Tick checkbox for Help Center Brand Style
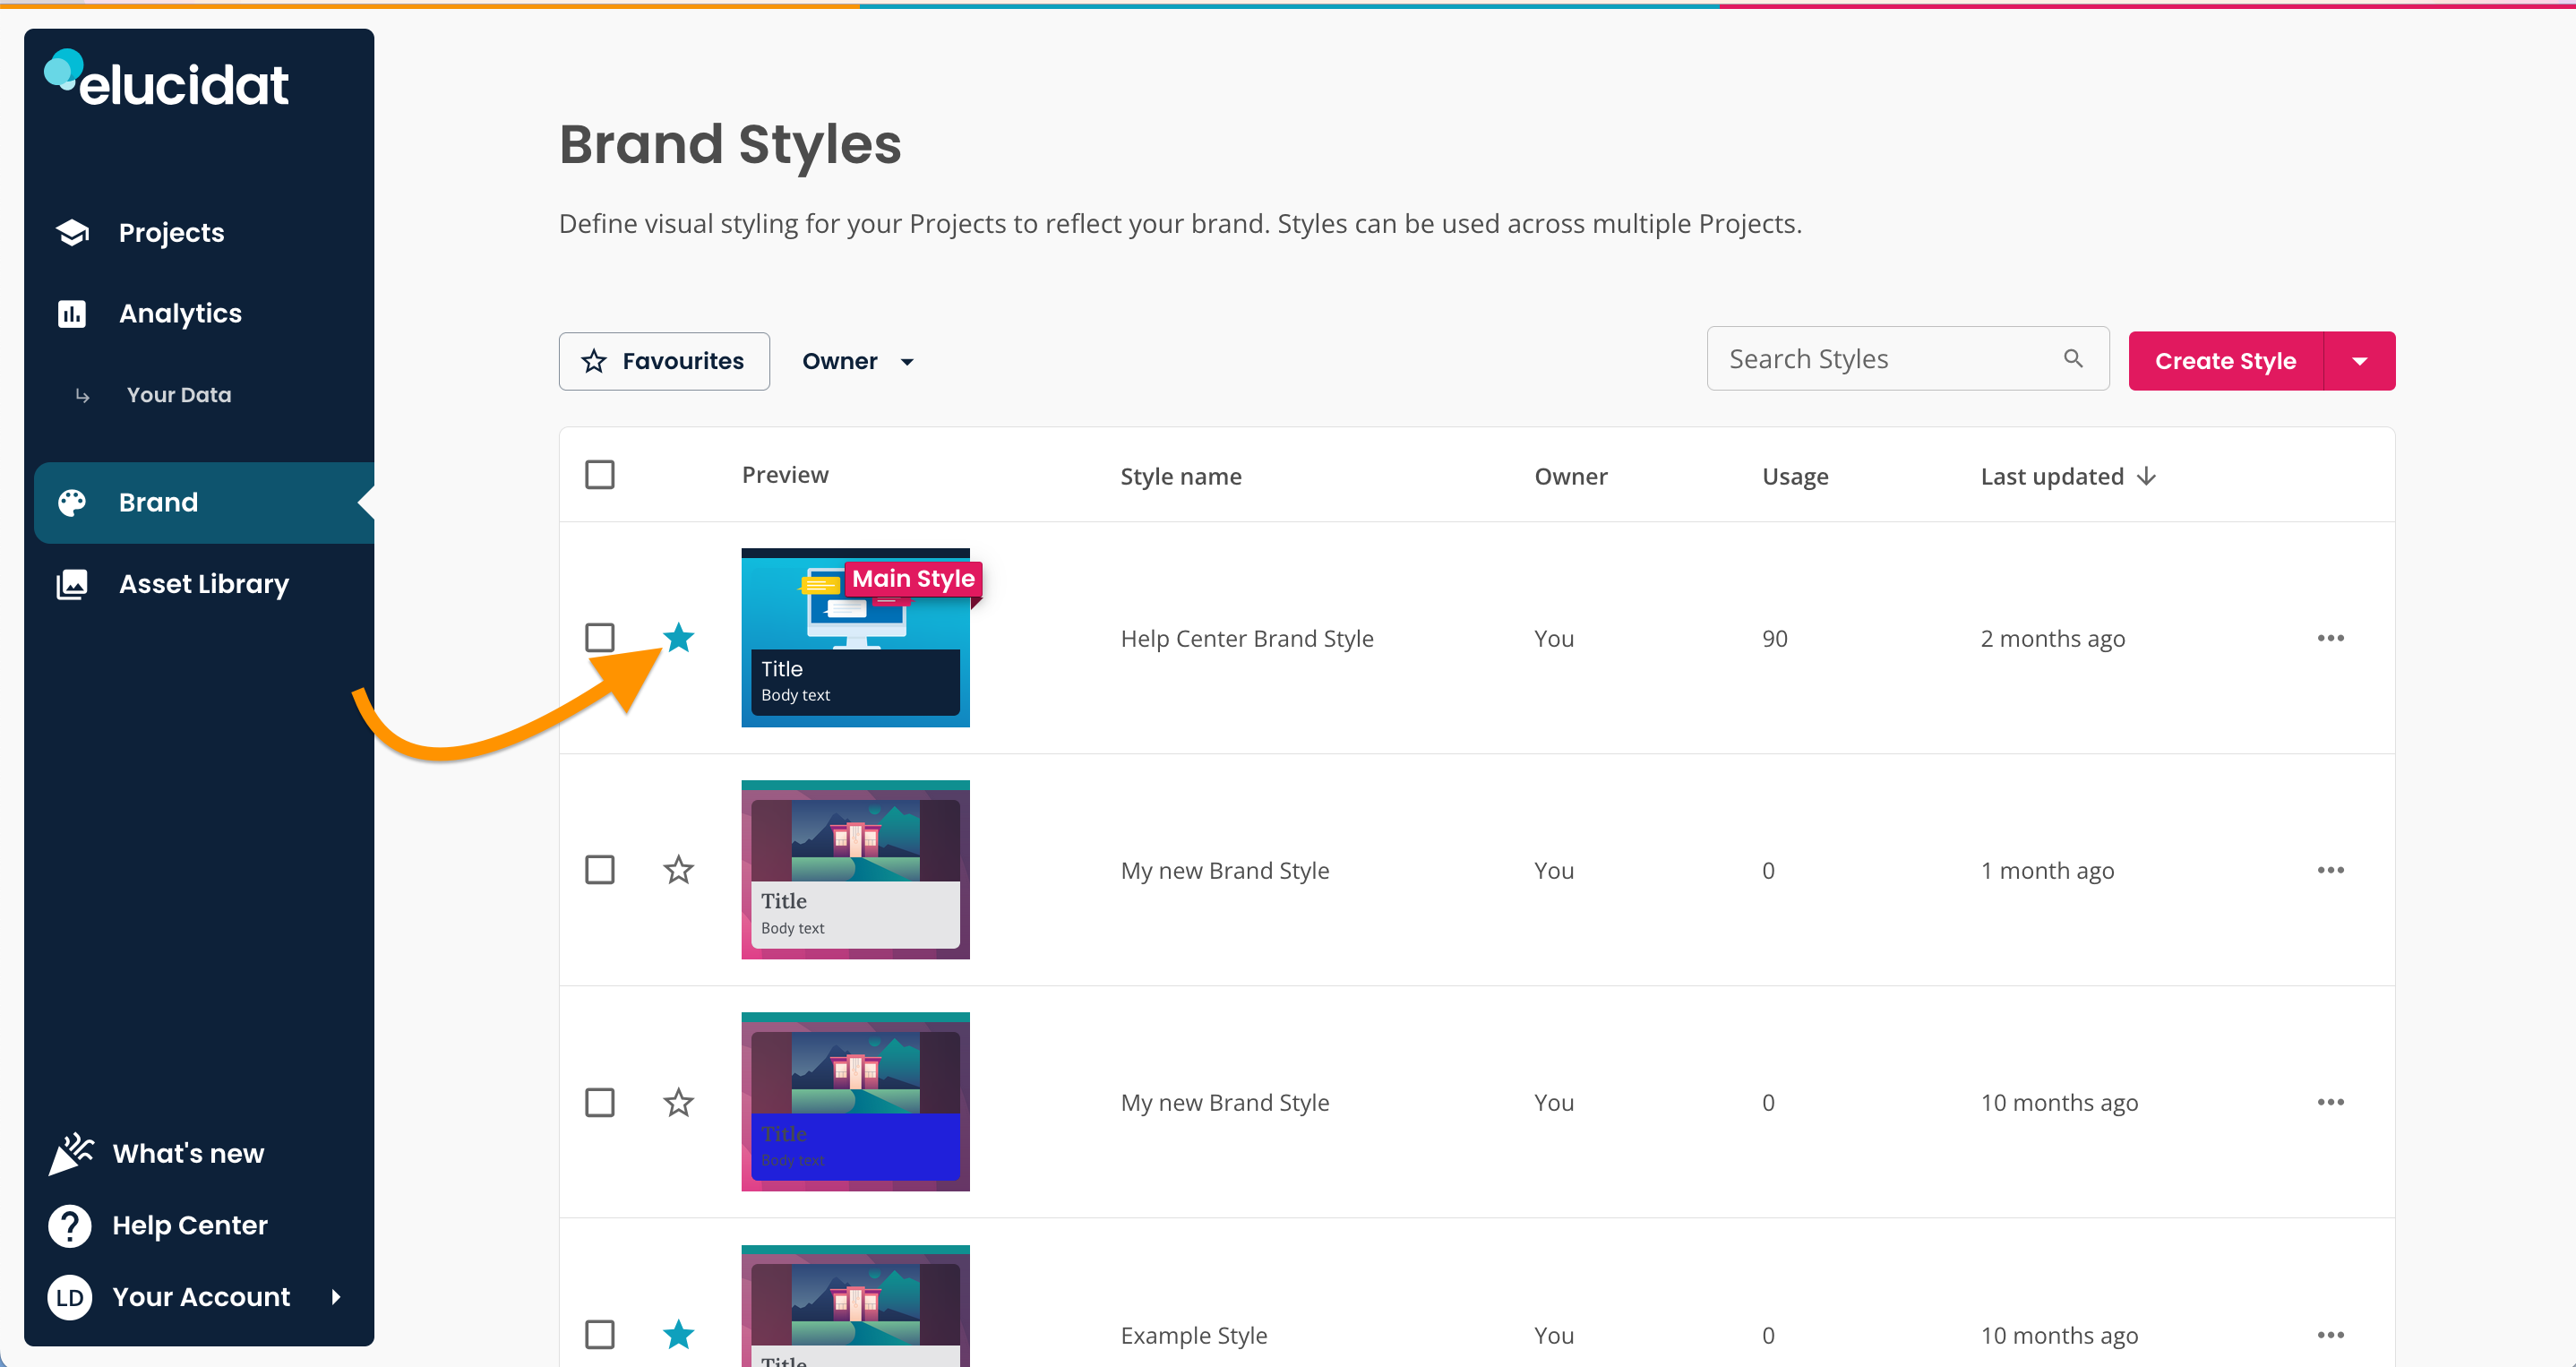The image size is (2576, 1367). pos(600,637)
